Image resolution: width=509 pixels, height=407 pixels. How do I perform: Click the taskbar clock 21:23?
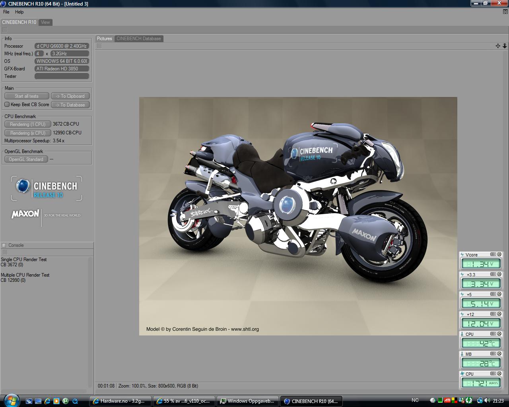498,401
